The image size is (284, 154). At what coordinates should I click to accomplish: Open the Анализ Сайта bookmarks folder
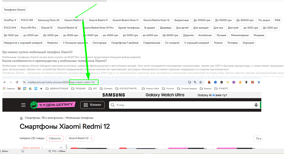150,89
